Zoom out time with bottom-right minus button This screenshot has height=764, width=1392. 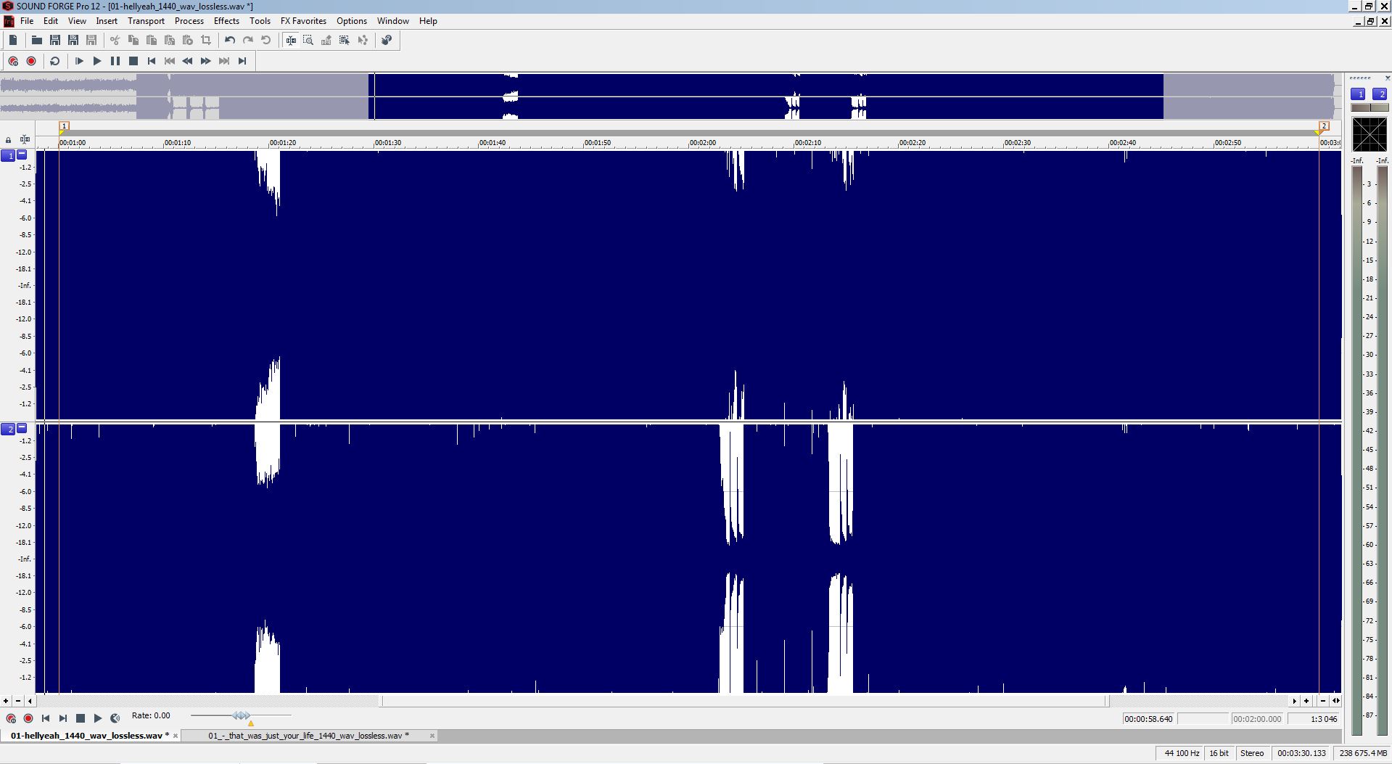1323,701
